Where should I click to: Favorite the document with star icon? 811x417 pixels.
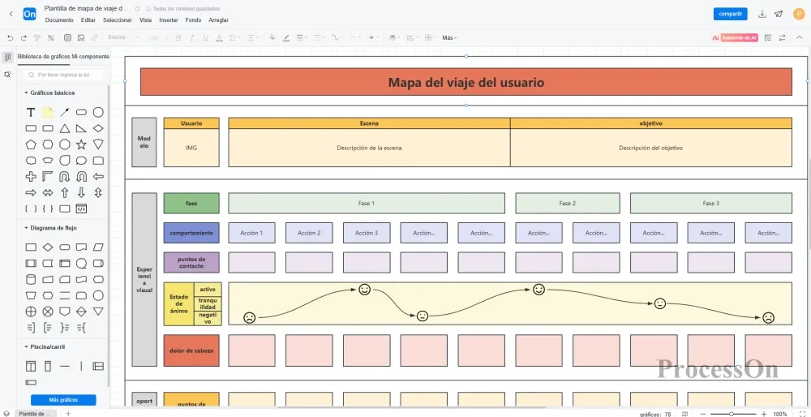click(136, 8)
